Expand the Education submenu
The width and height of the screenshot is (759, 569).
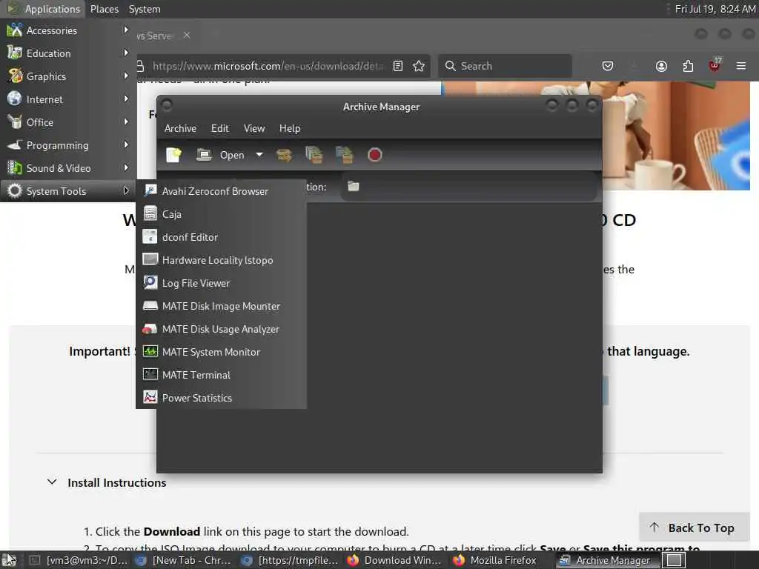pyautogui.click(x=67, y=53)
